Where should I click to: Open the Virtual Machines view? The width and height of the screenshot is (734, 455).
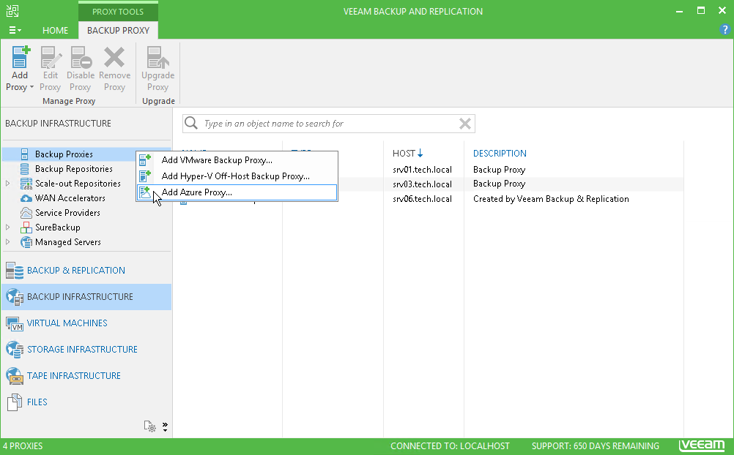click(x=86, y=323)
